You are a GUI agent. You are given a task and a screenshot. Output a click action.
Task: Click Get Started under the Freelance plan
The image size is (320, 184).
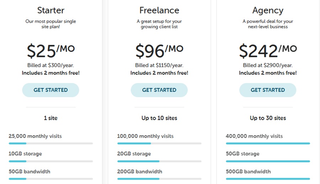click(x=159, y=90)
